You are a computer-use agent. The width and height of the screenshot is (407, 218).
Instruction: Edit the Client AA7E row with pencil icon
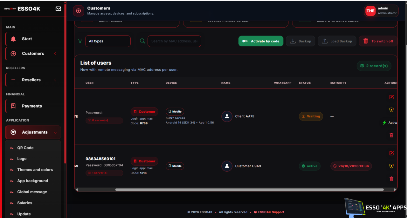[x=391, y=97]
